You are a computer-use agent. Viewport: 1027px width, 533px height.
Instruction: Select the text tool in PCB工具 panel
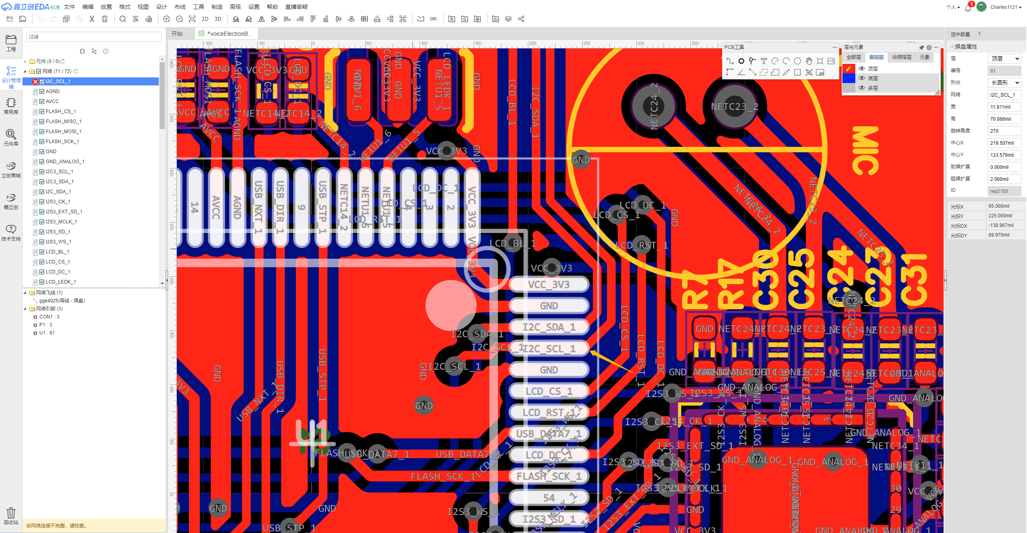tap(764, 61)
